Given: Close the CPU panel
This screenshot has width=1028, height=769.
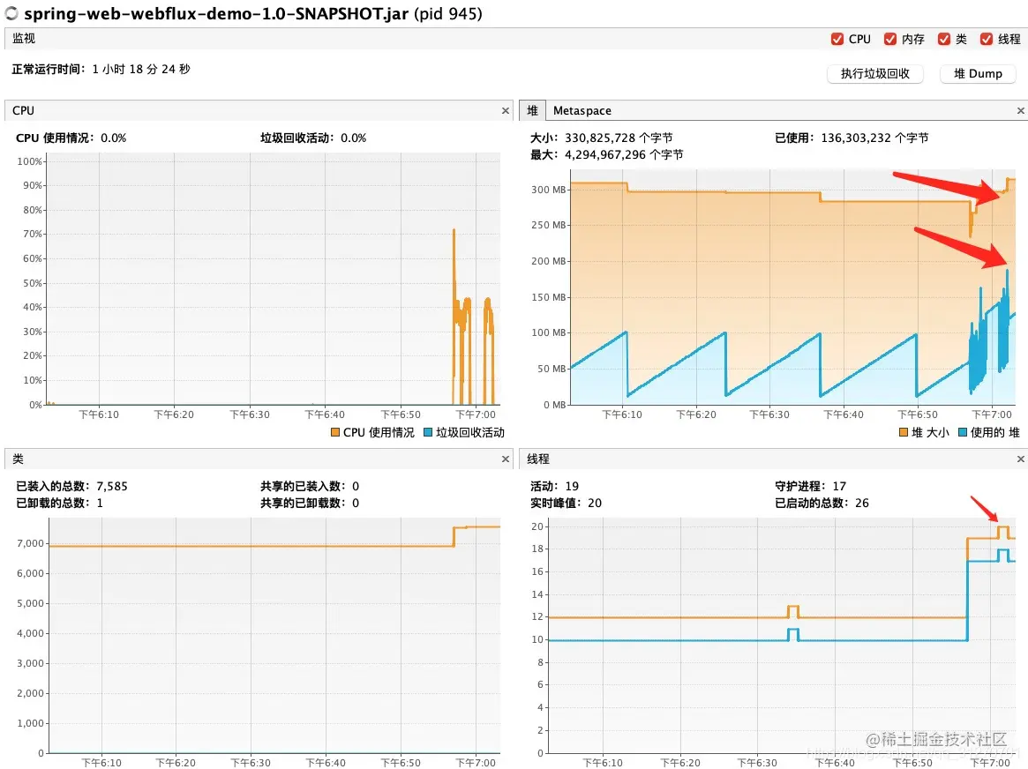Looking at the screenshot, I should [506, 111].
